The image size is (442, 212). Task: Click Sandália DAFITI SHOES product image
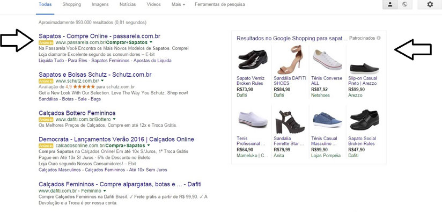click(290, 60)
